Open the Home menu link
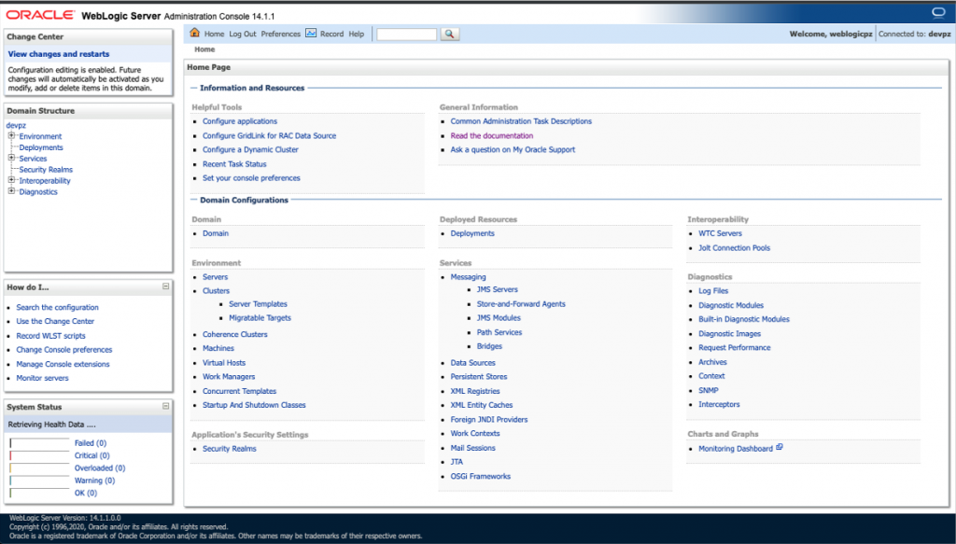 214,35
